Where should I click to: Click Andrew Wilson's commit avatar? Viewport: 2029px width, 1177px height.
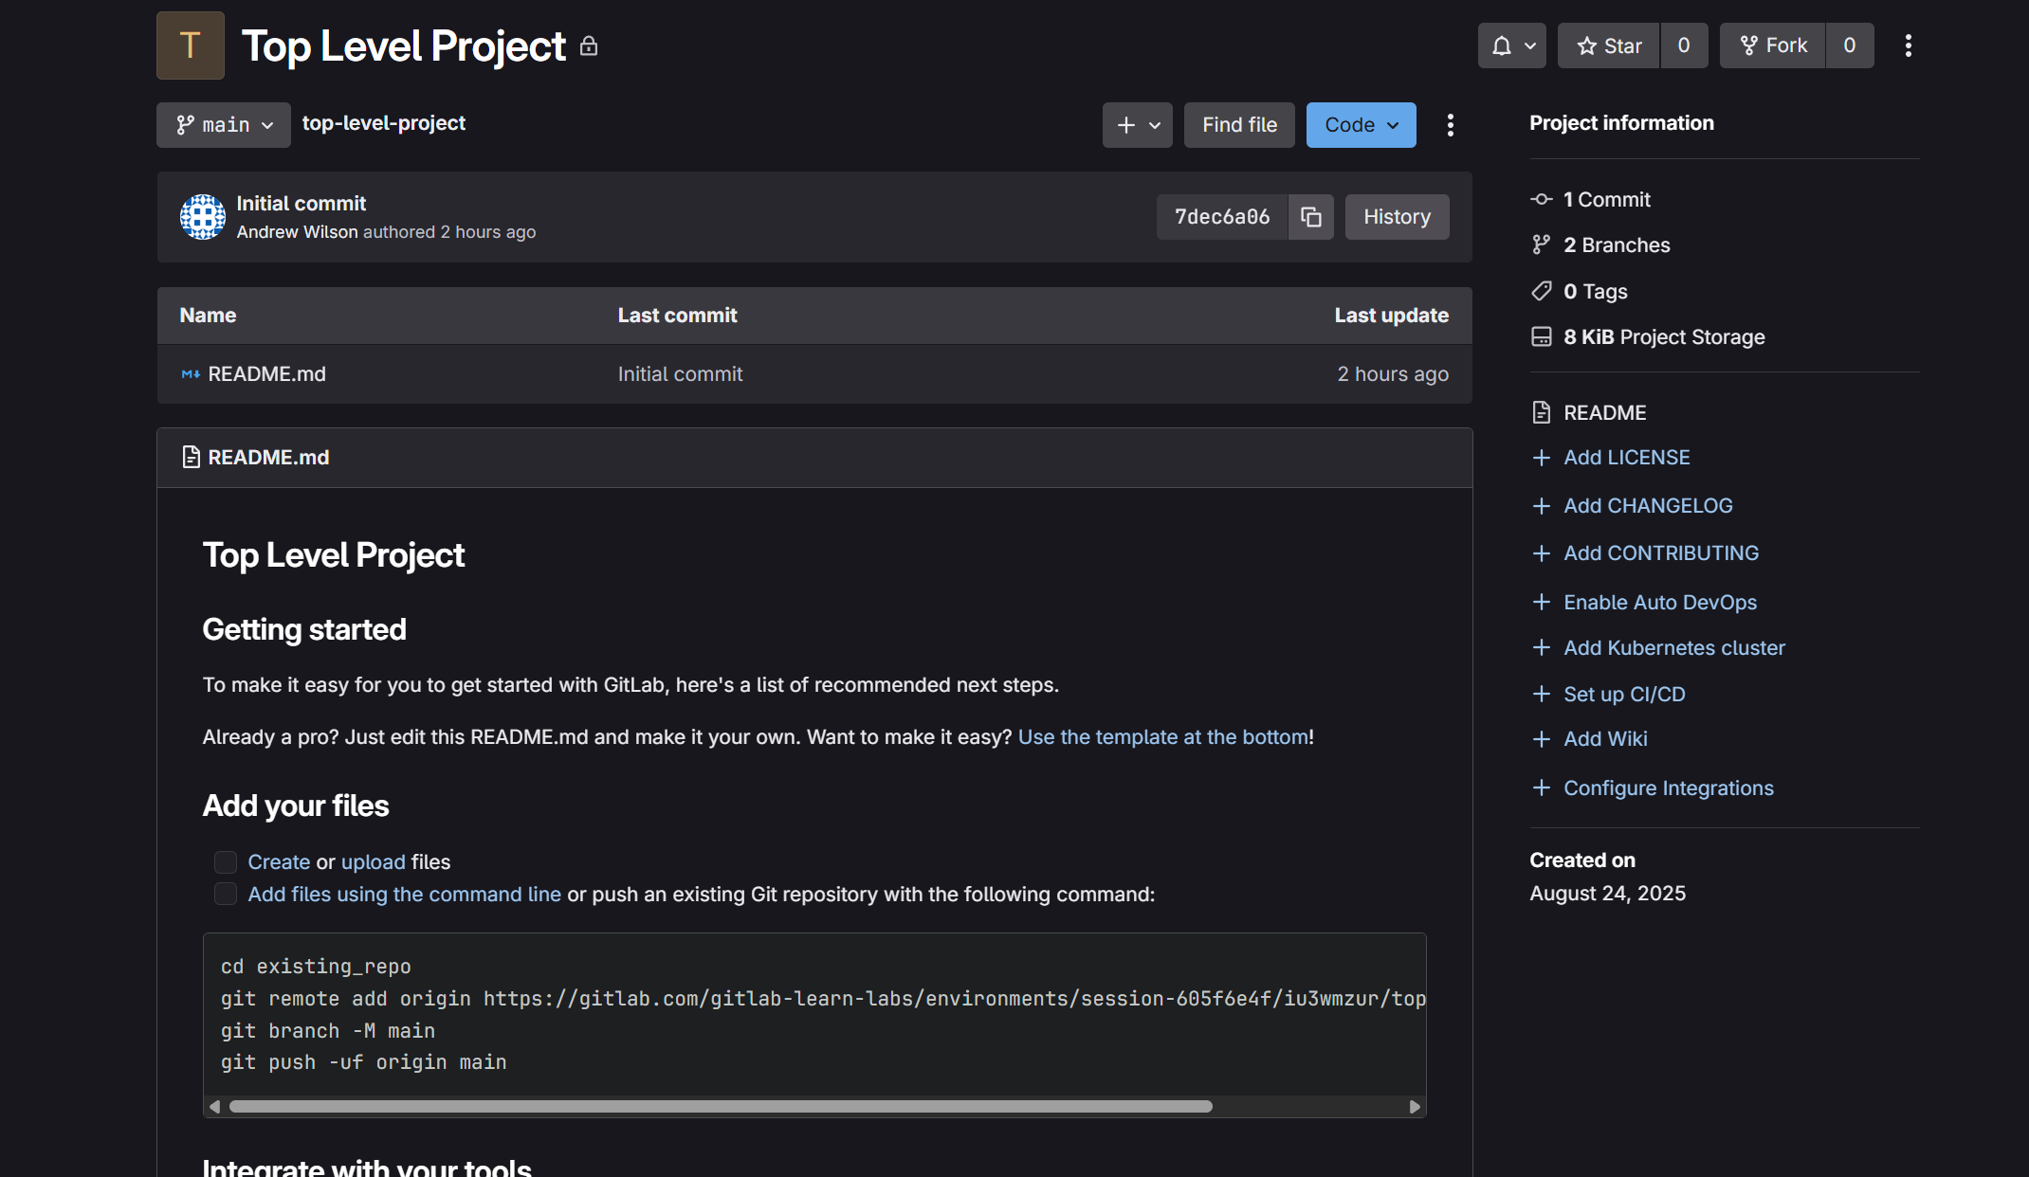click(x=203, y=217)
